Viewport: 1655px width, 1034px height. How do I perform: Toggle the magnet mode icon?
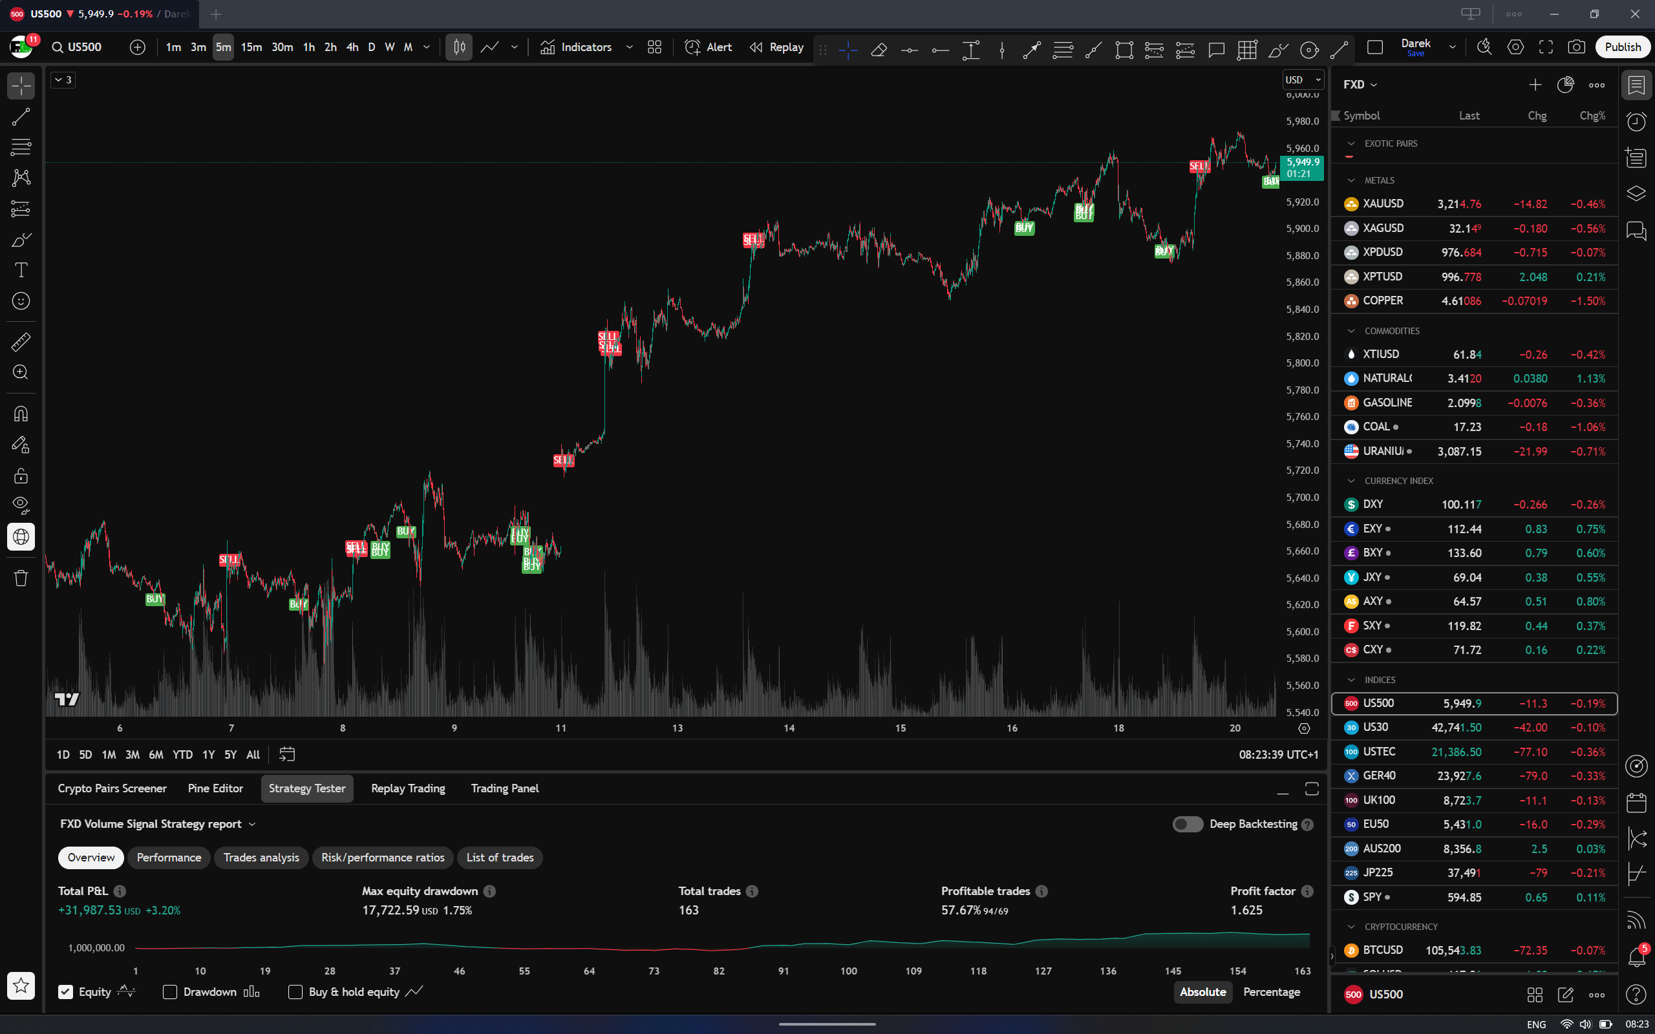[21, 414]
